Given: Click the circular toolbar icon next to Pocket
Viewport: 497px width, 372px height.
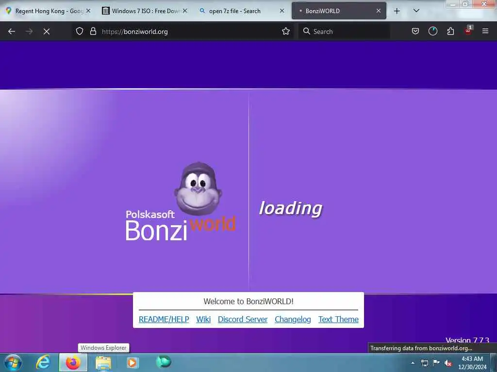Looking at the screenshot, I should pos(432,31).
